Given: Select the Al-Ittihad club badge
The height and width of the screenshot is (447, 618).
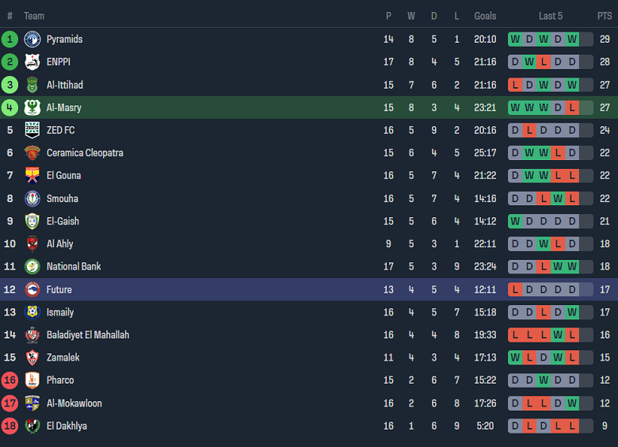Looking at the screenshot, I should [32, 85].
